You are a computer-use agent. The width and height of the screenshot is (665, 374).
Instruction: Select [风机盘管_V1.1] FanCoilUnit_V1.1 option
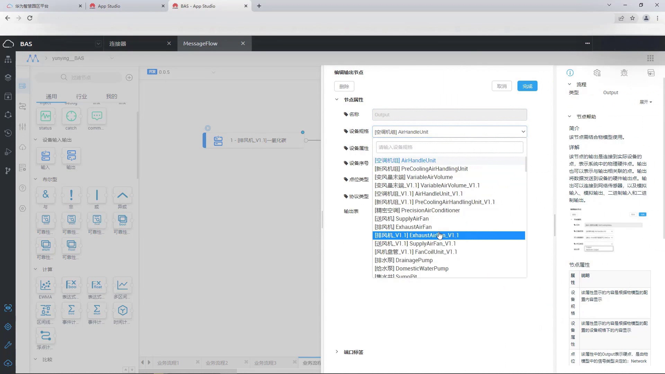[449, 252]
